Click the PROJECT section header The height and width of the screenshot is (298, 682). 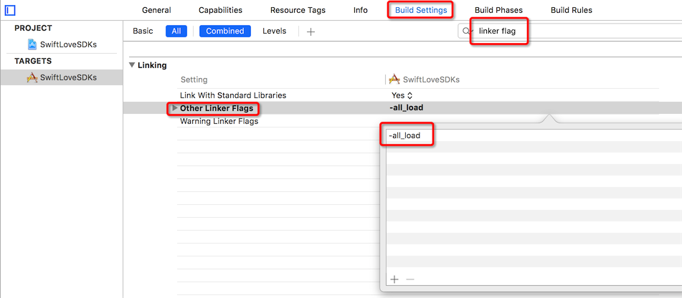pos(34,28)
